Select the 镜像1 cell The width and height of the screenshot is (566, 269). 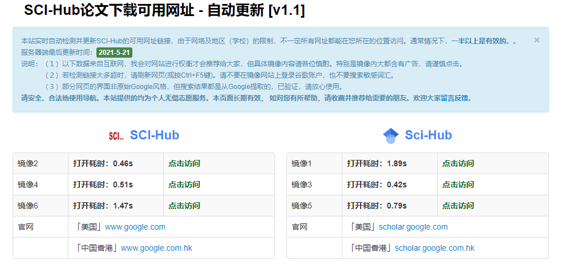pyautogui.click(x=314, y=163)
